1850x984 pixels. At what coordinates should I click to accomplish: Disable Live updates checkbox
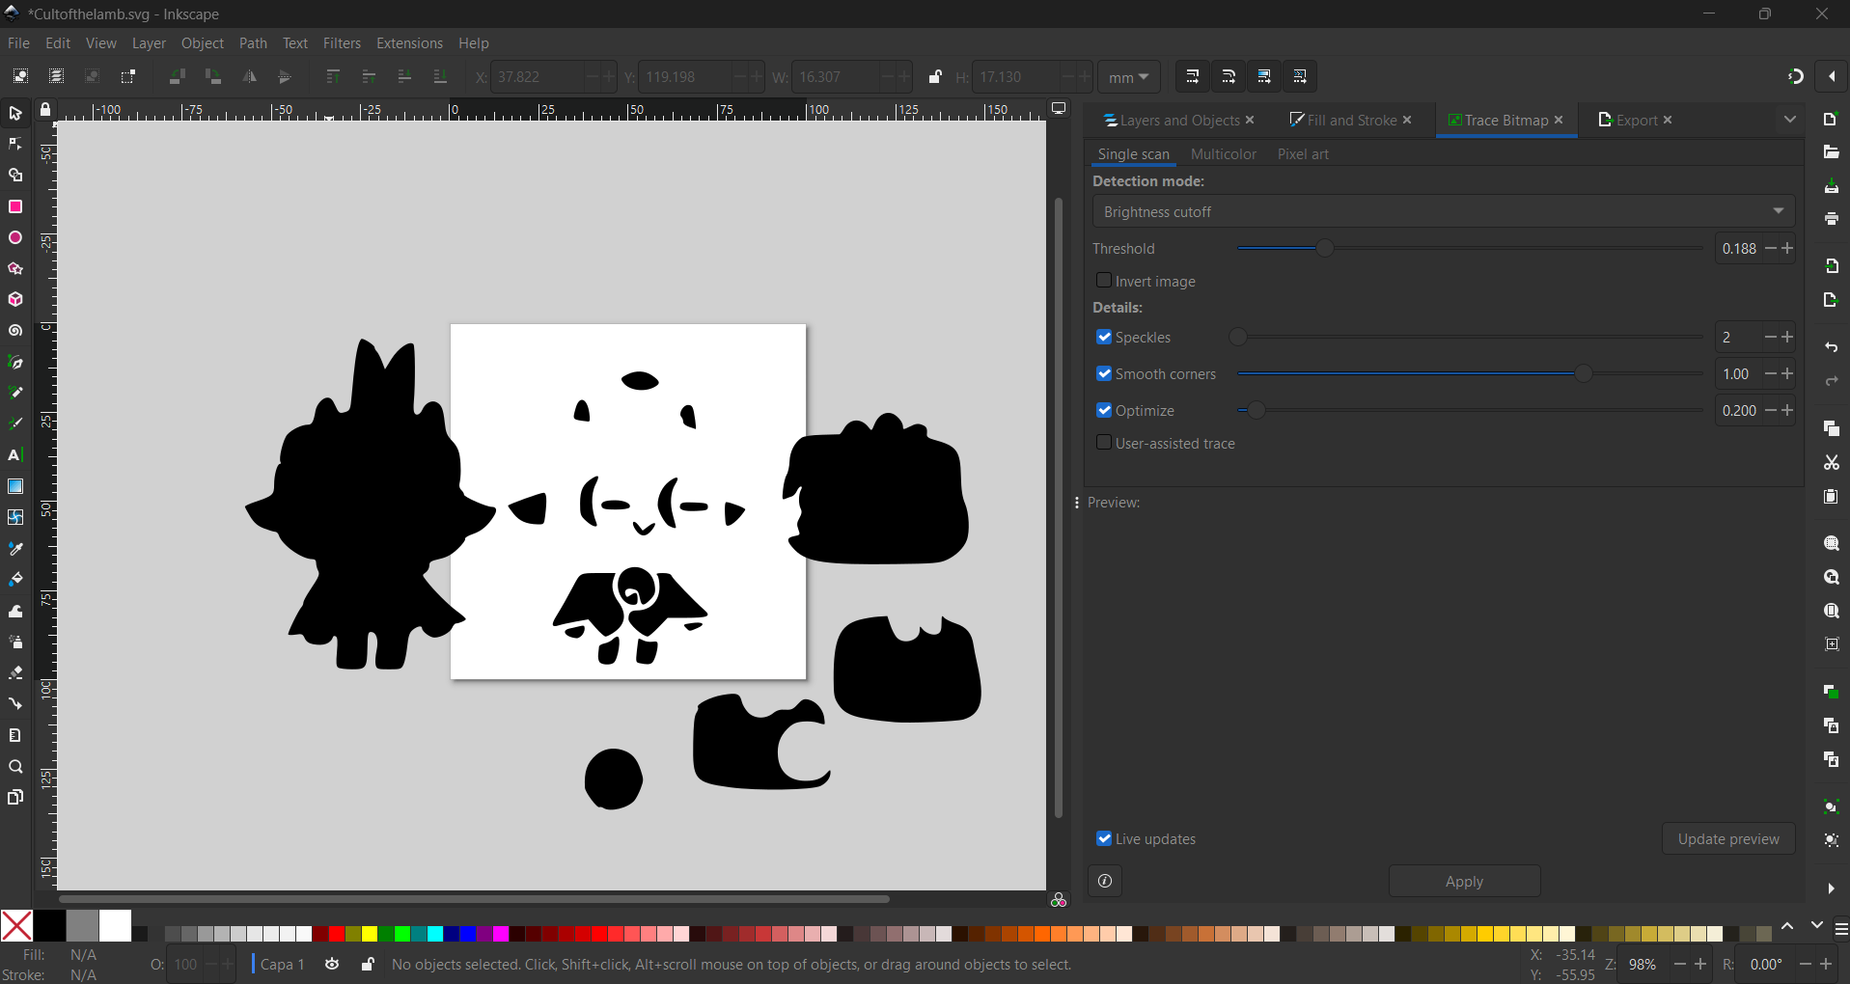1104,838
